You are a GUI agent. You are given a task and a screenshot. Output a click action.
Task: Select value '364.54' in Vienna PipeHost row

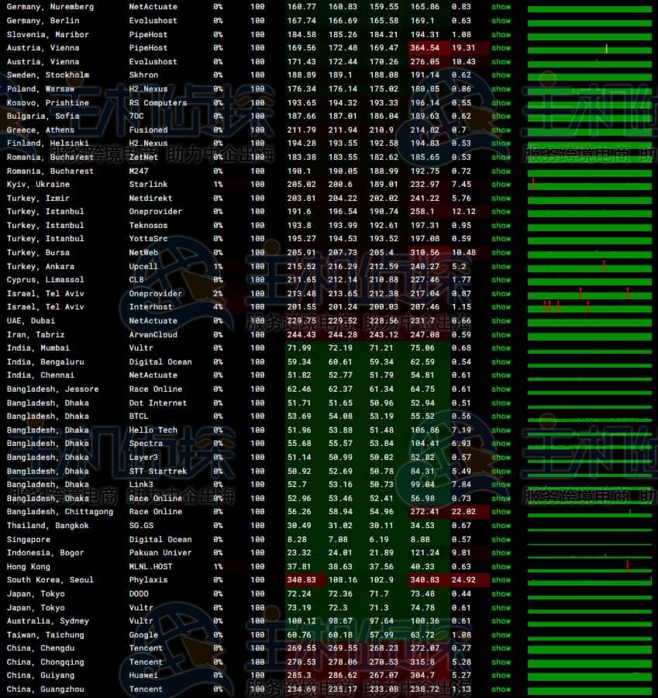click(x=425, y=48)
